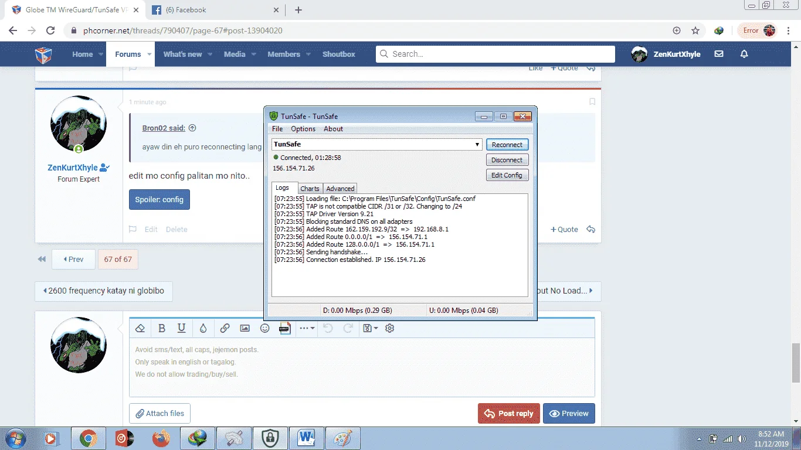
Task: Open Chrome three-dot menu
Action: [789, 30]
